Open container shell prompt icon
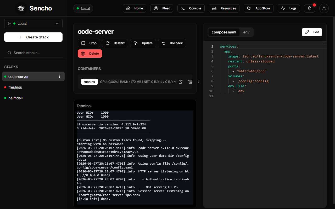 click(199, 82)
